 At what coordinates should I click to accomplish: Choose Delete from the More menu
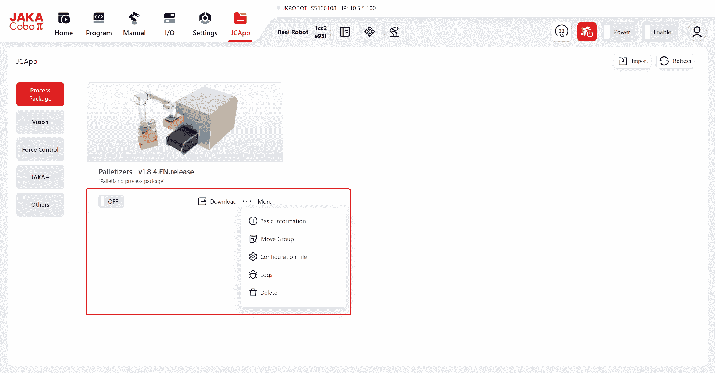[x=268, y=293]
